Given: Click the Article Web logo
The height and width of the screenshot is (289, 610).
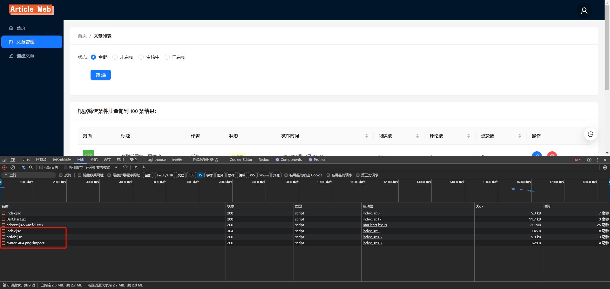Looking at the screenshot, I should [x=31, y=10].
